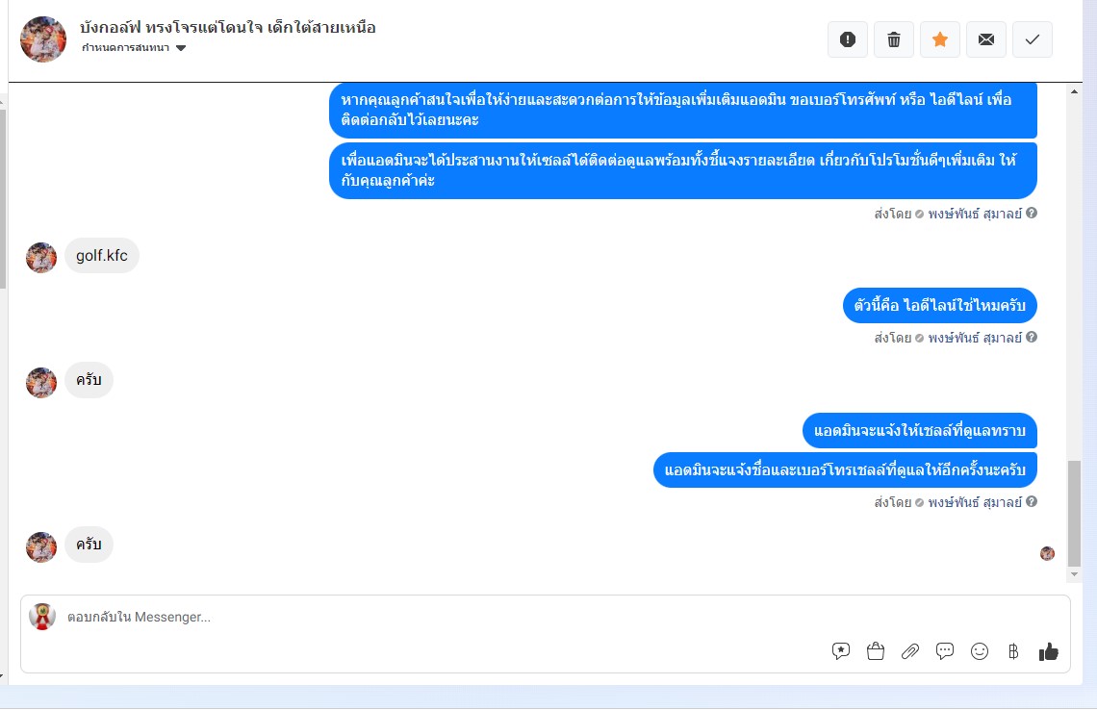The image size is (1097, 710).
Task: Delete conversation using trash icon
Action: pos(893,39)
